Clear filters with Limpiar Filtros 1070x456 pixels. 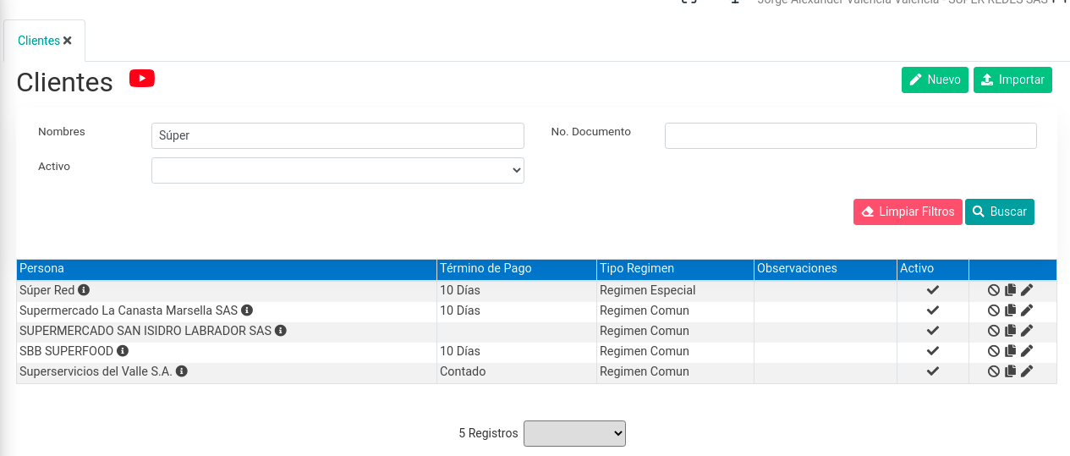point(908,212)
